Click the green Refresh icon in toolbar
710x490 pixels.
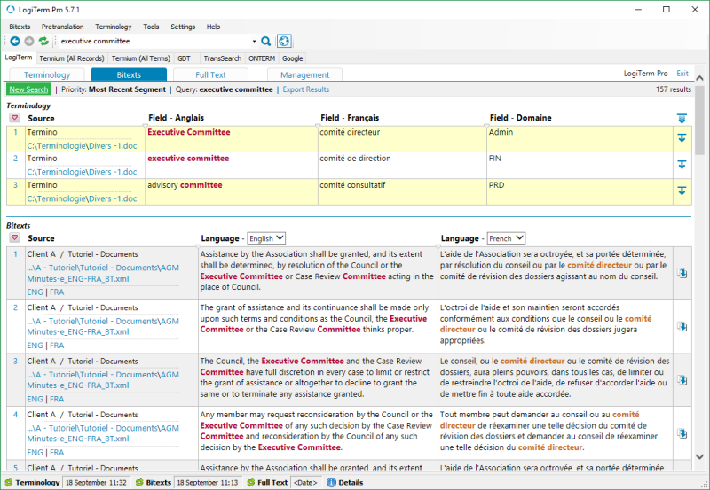coord(43,41)
